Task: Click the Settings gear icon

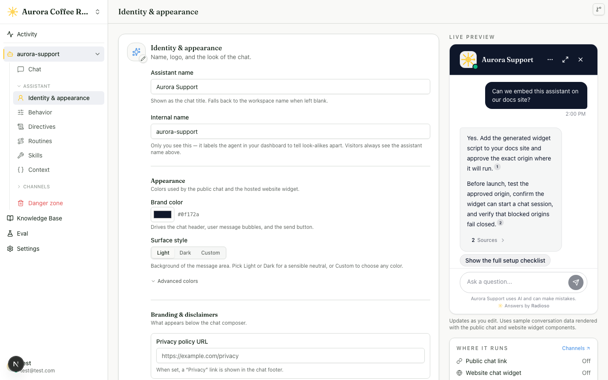Action: coord(10,249)
